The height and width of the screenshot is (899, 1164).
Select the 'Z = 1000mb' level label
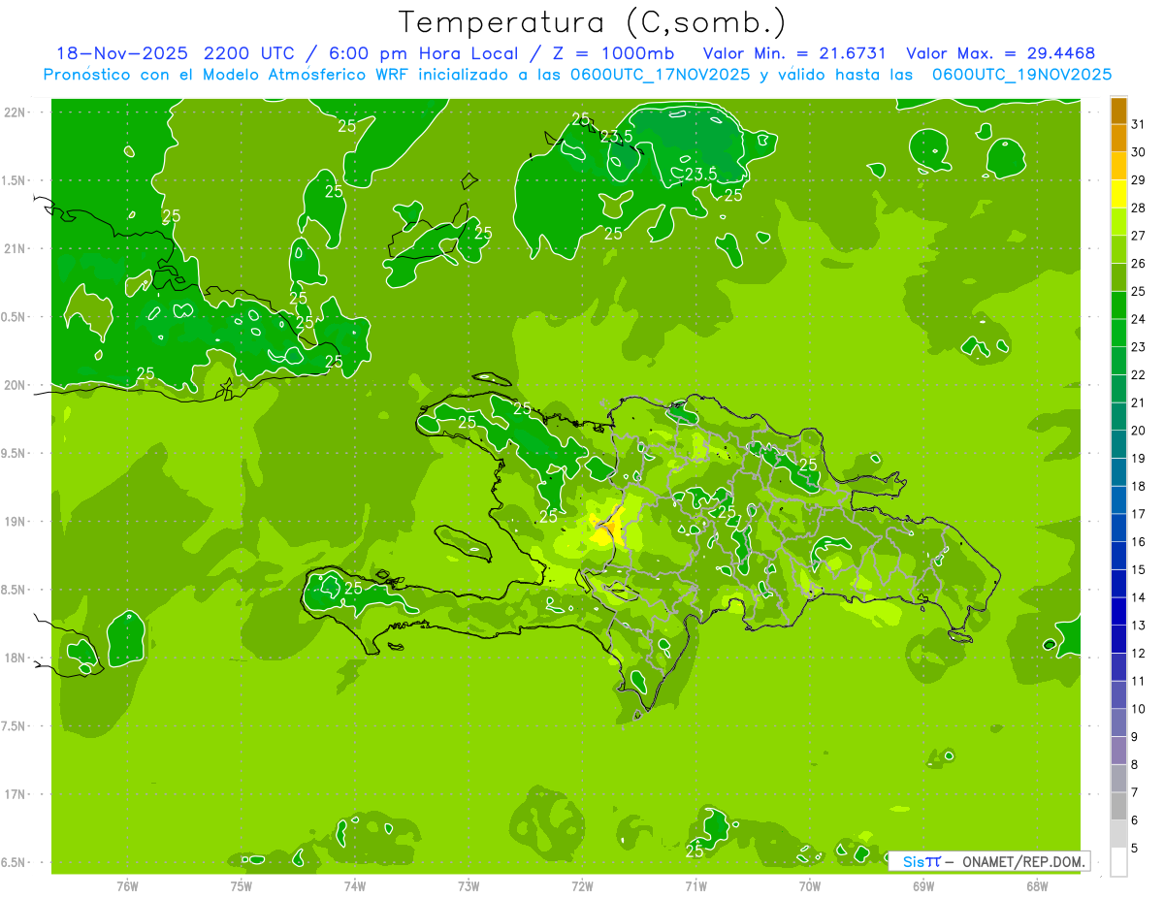click(613, 53)
